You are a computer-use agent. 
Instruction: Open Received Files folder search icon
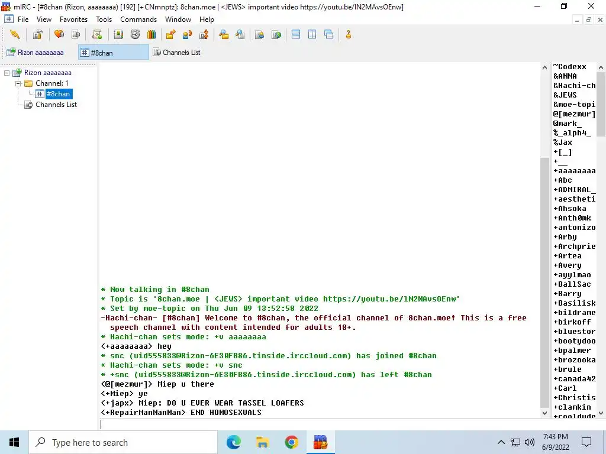(x=223, y=35)
